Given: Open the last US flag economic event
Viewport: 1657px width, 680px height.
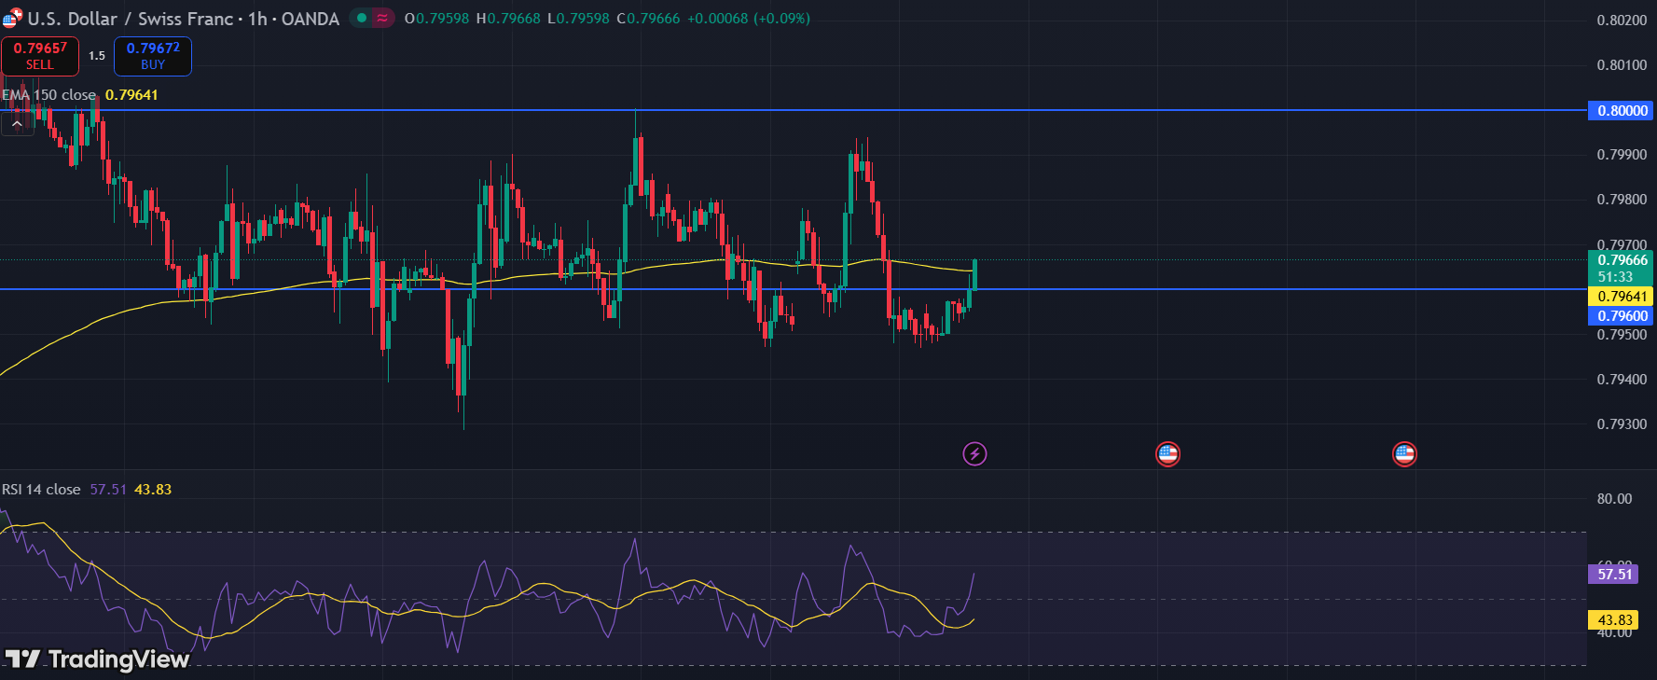Looking at the screenshot, I should [1404, 454].
